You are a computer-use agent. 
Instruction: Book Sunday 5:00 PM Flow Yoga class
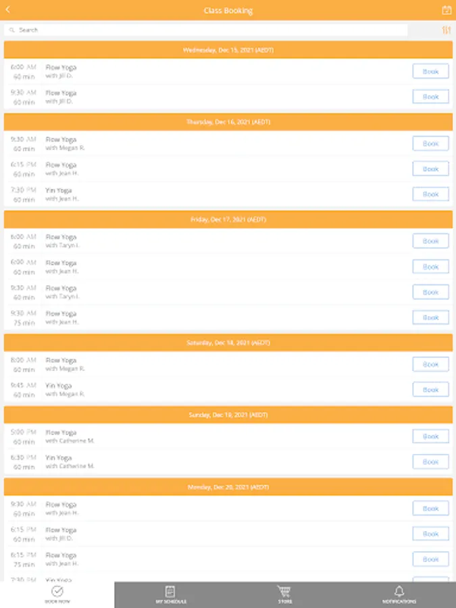click(x=430, y=436)
